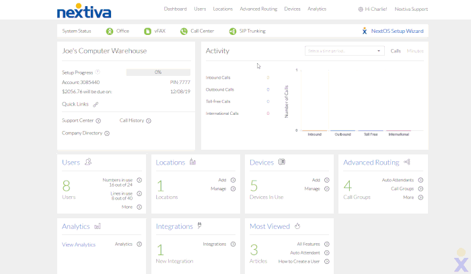
Task: Open the Advanced Routing card title
Action: pyautogui.click(x=371, y=163)
